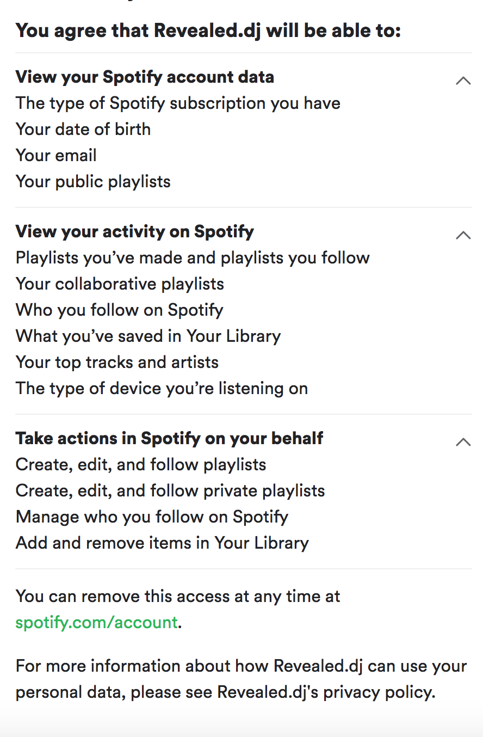Click Who you follow on Spotify text
The width and height of the screenshot is (483, 737).
[120, 310]
